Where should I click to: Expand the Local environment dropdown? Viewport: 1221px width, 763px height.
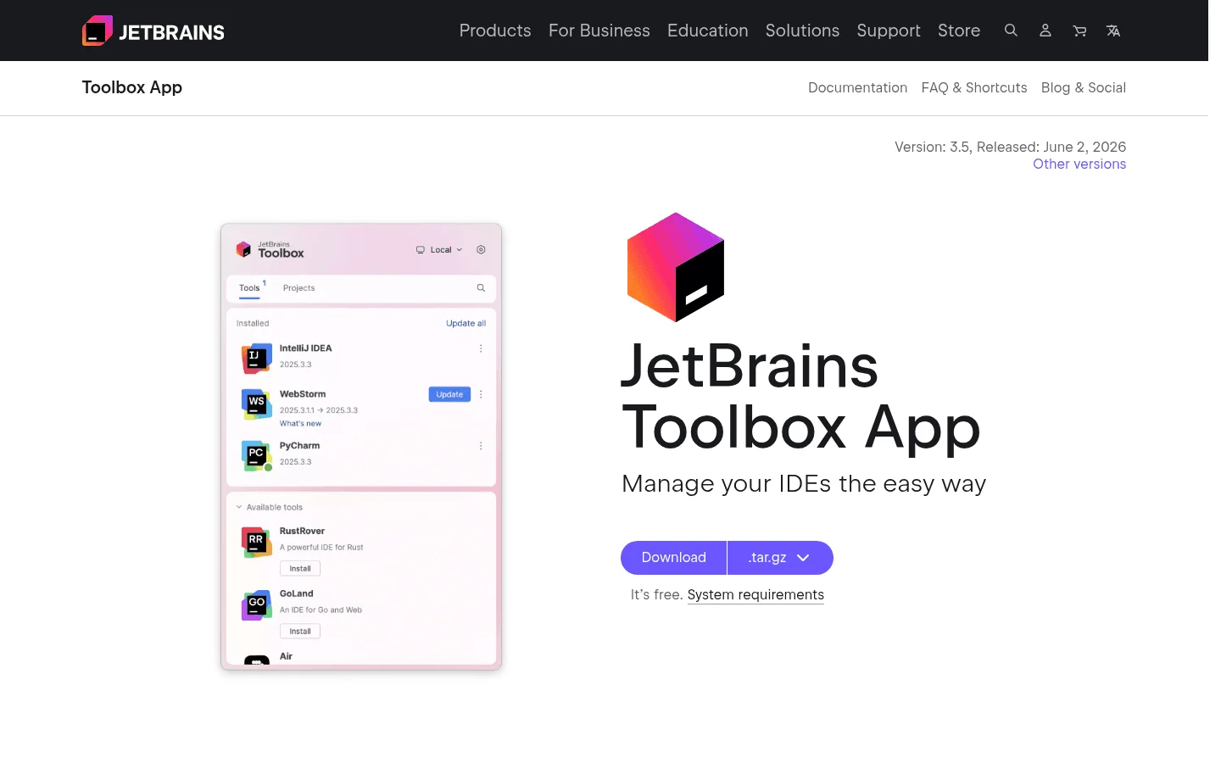(439, 250)
